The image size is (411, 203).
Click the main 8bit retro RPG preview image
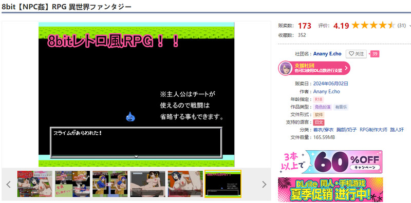tap(136, 94)
